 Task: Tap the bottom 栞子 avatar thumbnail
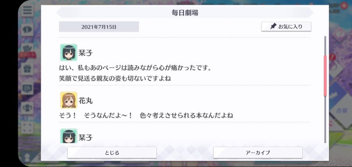pyautogui.click(x=69, y=136)
